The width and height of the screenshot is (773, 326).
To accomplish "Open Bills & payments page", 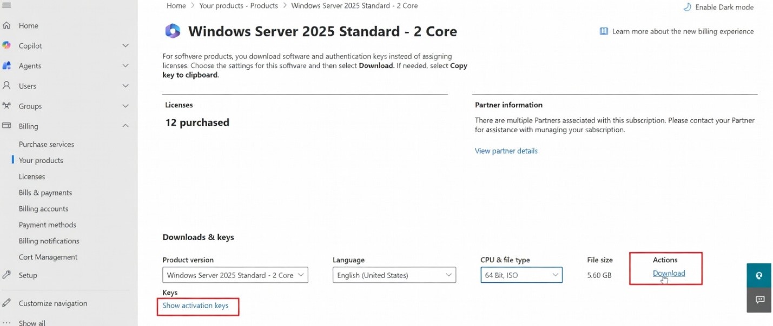I will click(x=45, y=193).
